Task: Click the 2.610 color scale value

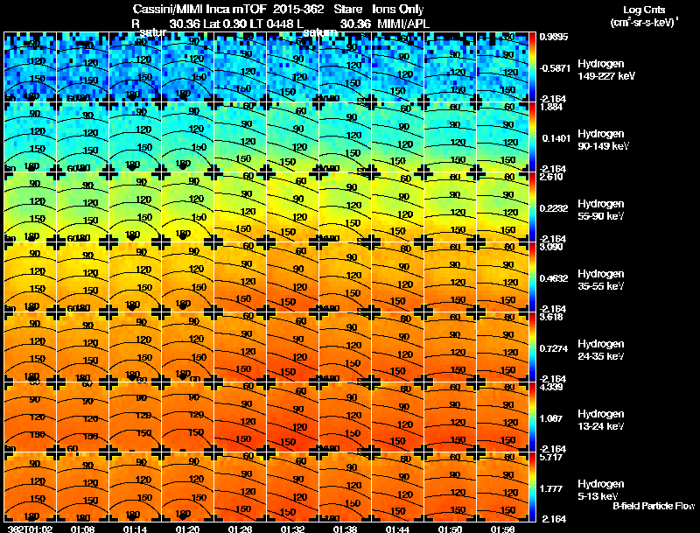Action: pyautogui.click(x=551, y=177)
